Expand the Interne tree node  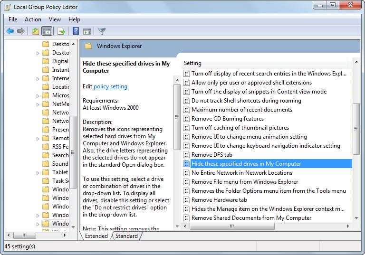point(38,79)
